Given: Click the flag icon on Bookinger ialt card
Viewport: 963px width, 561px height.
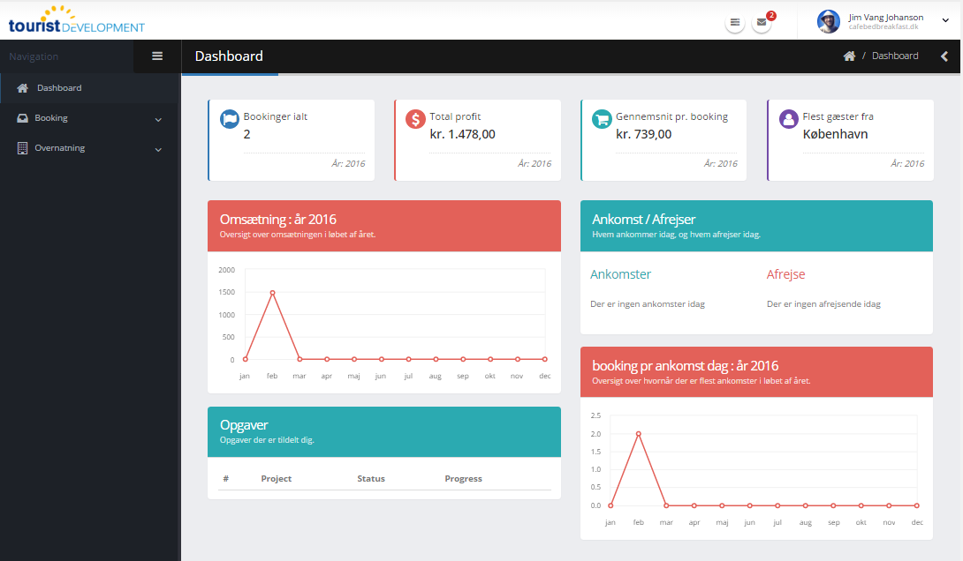Looking at the screenshot, I should click(230, 119).
